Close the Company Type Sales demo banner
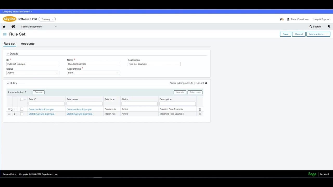Image resolution: width=333 pixels, height=187 pixels. (31, 12)
